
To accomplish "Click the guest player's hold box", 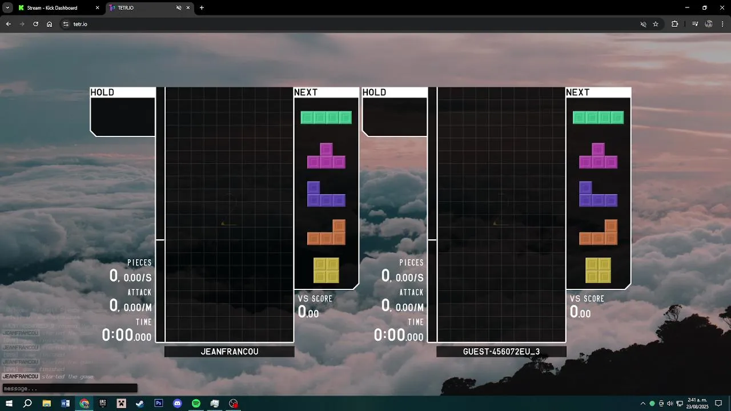I will tap(395, 117).
